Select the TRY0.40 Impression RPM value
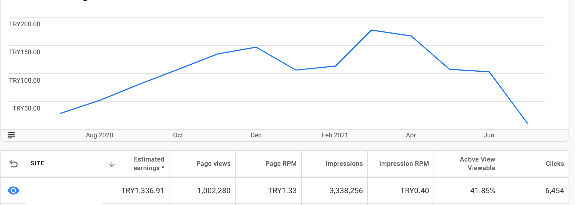575x205 pixels. tap(414, 191)
